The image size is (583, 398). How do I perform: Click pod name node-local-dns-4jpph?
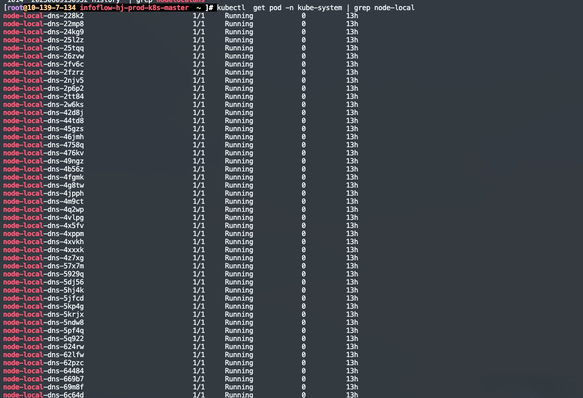coord(43,193)
